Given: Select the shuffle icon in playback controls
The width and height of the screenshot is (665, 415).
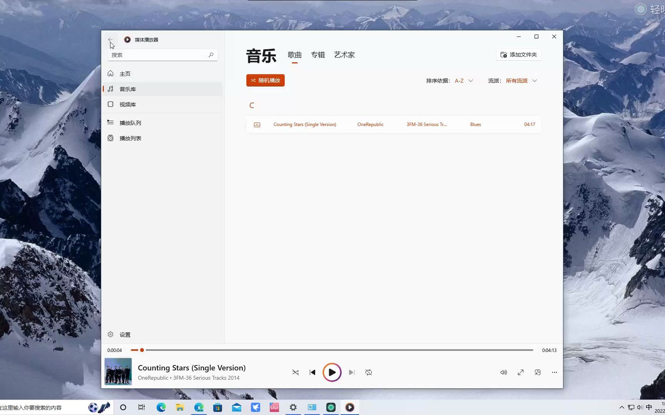Looking at the screenshot, I should click(295, 372).
